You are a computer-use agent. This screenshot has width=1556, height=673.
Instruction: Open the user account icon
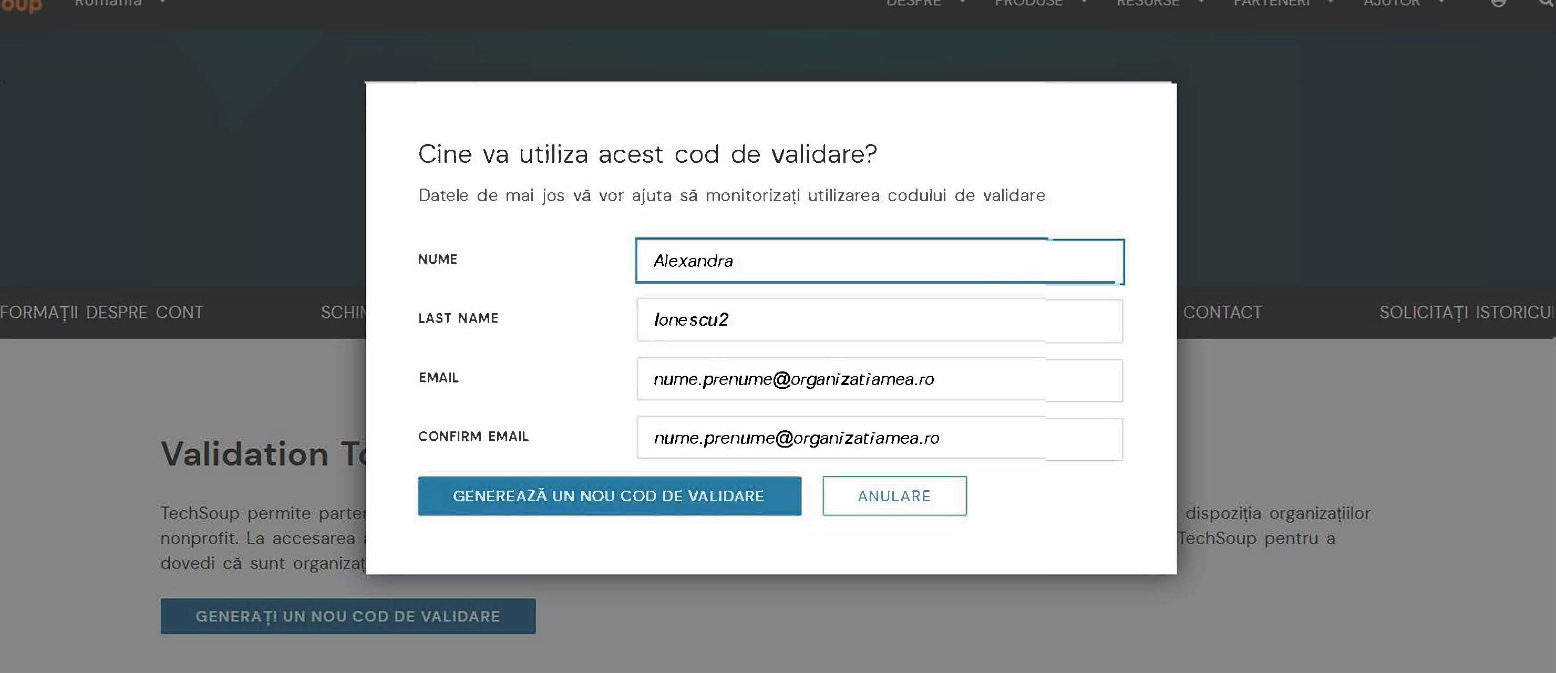[1498, 4]
